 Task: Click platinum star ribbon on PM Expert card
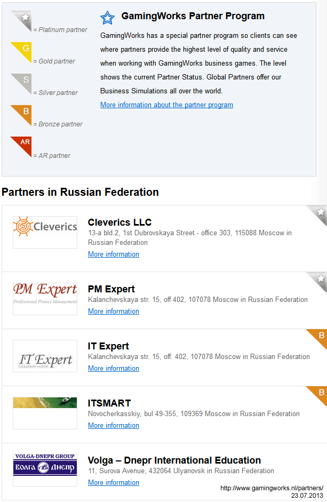tap(318, 281)
